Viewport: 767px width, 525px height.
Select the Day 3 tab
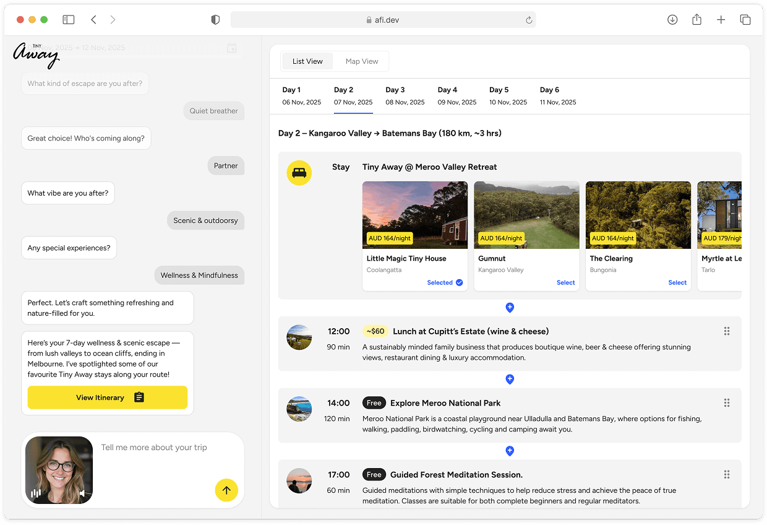(x=405, y=96)
